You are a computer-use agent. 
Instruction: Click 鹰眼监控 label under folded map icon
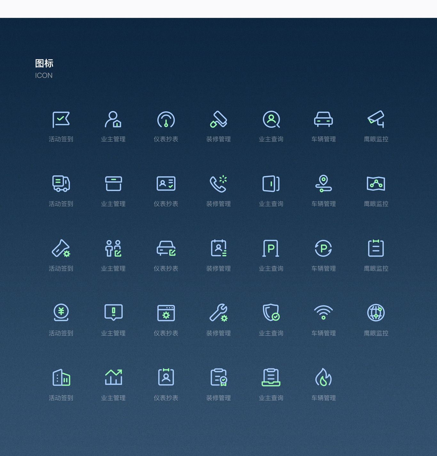376,204
